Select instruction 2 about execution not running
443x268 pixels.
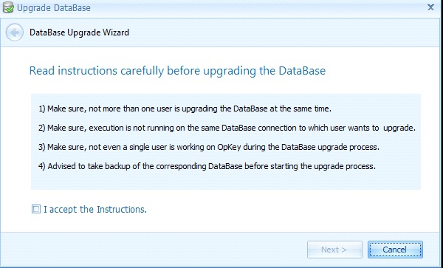227,128
